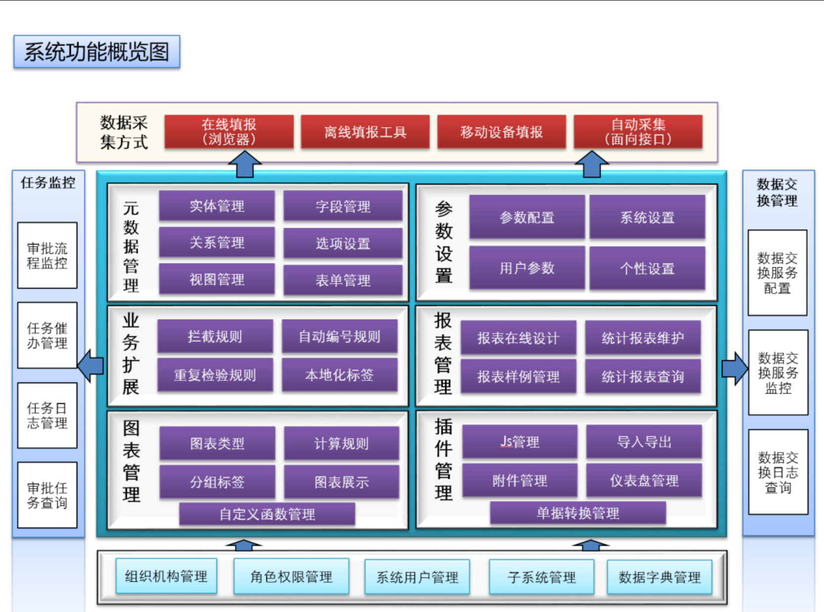This screenshot has height=612, width=824.
Task: Select the 移动设备填报 tab
Action: click(x=501, y=132)
